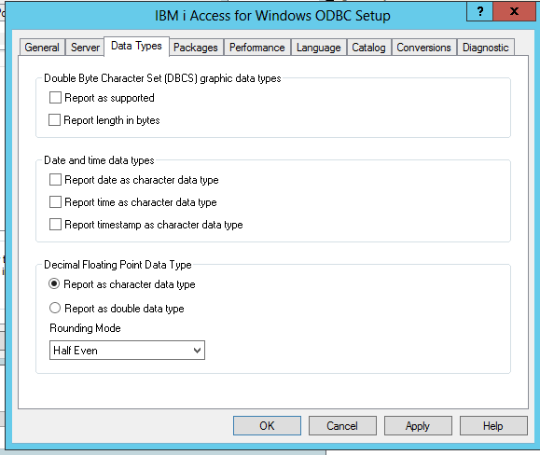Switch to the Catalog tab
The width and height of the screenshot is (540, 455).
click(x=368, y=48)
